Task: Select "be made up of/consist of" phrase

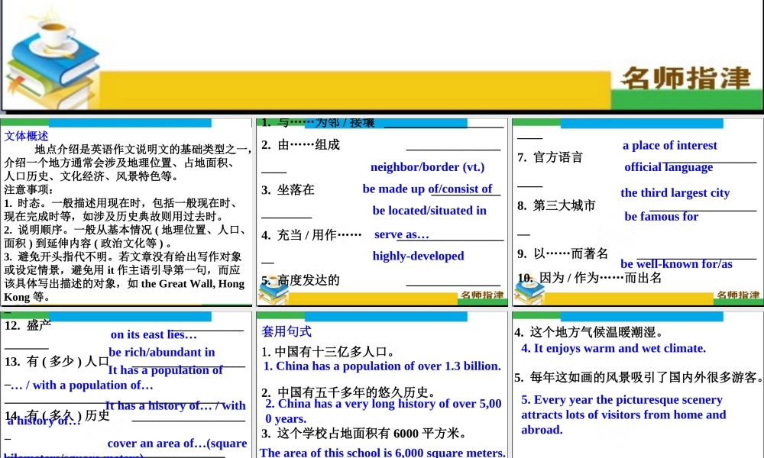Action: (x=429, y=189)
